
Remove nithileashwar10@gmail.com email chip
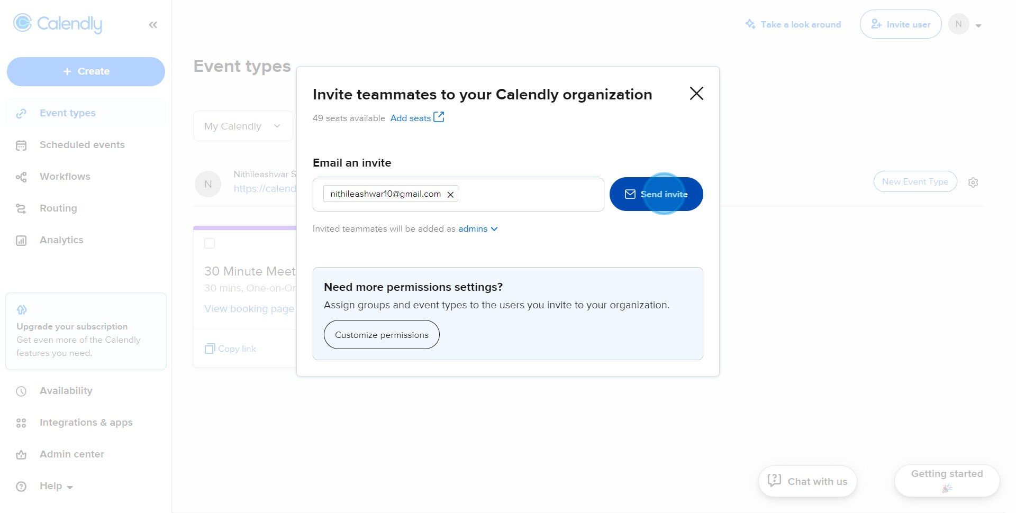[450, 195]
